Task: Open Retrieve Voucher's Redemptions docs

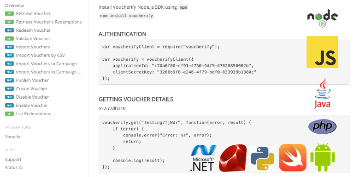Action: pyautogui.click(x=49, y=22)
